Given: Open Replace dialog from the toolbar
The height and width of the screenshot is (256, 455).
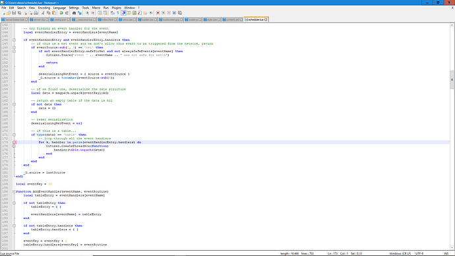Looking at the screenshot, I should [80, 13].
